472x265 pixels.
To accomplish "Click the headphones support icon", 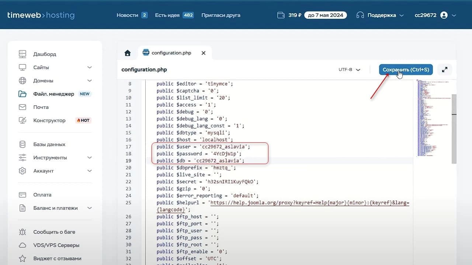I will (360, 15).
